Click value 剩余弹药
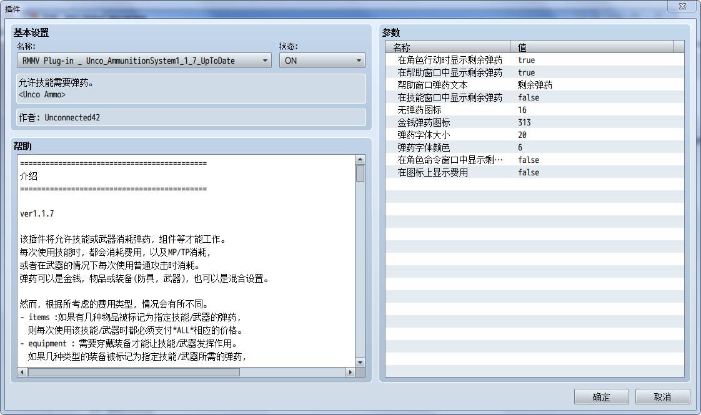 pos(535,85)
